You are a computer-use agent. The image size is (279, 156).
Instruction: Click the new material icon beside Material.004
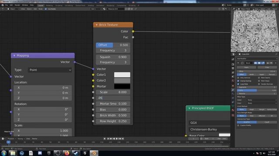click(x=129, y=9)
